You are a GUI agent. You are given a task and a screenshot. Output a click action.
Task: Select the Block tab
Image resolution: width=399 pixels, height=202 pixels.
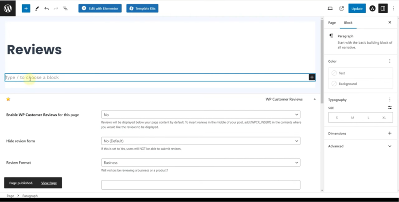[348, 23]
